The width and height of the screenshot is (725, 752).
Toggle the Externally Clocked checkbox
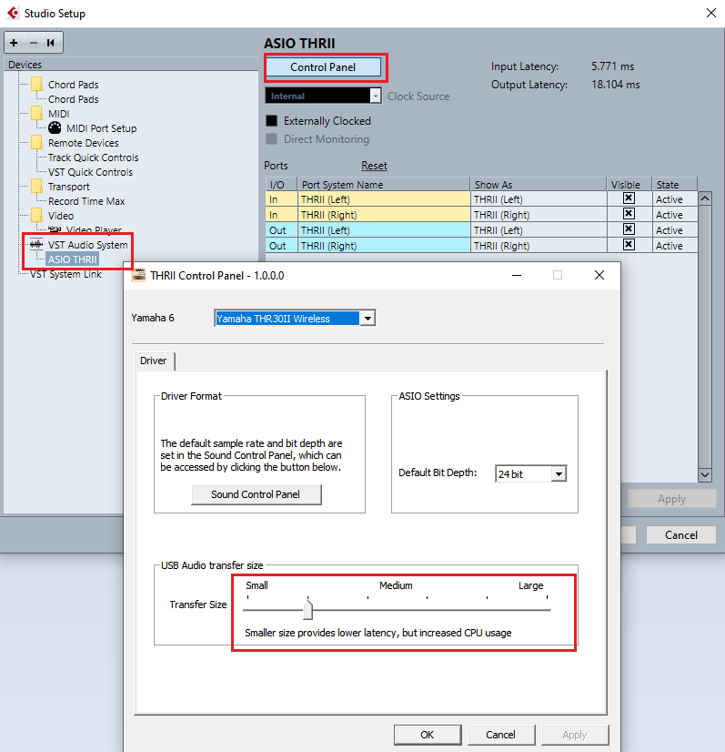[x=272, y=121]
